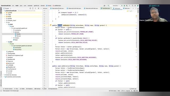Expand External Libraries in the Project tree

tap(3, 75)
